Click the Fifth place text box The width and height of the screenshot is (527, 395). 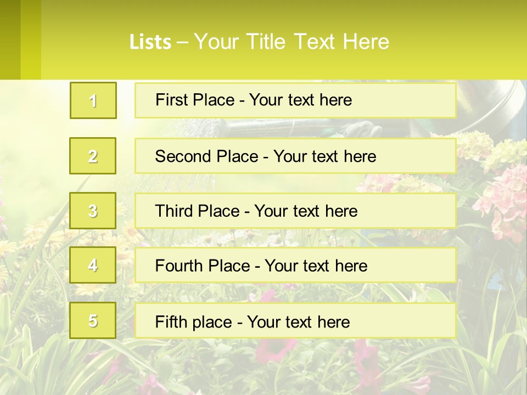295,320
